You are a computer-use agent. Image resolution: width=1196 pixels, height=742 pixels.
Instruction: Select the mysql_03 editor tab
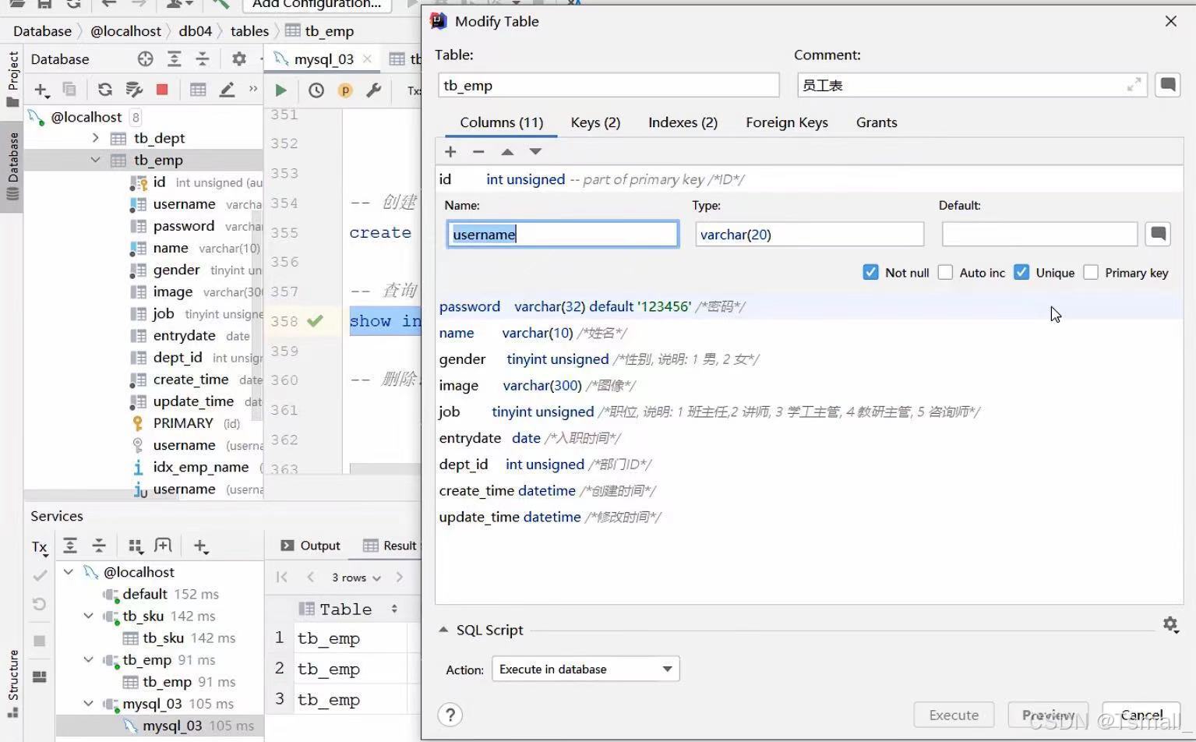[x=323, y=59]
